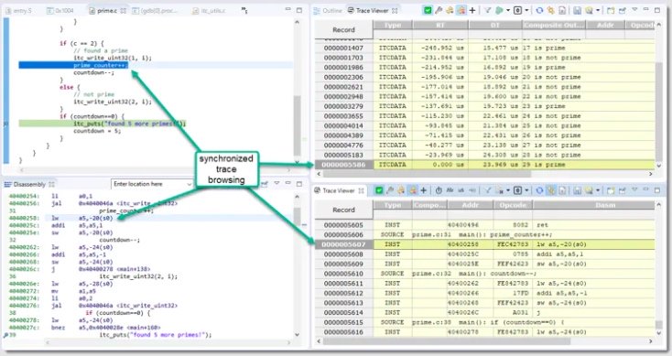Click the SOURCE row 0000005606
The height and width of the screenshot is (356, 672).
pyautogui.click(x=484, y=235)
